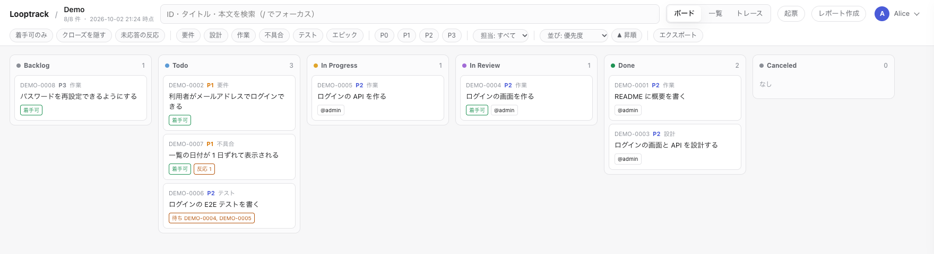The image size is (934, 254).
Task: Toggle the 作業 type filter
Action: [x=244, y=35]
